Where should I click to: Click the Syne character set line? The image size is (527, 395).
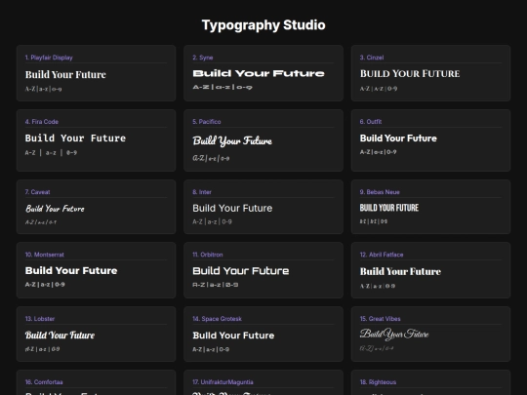click(223, 87)
